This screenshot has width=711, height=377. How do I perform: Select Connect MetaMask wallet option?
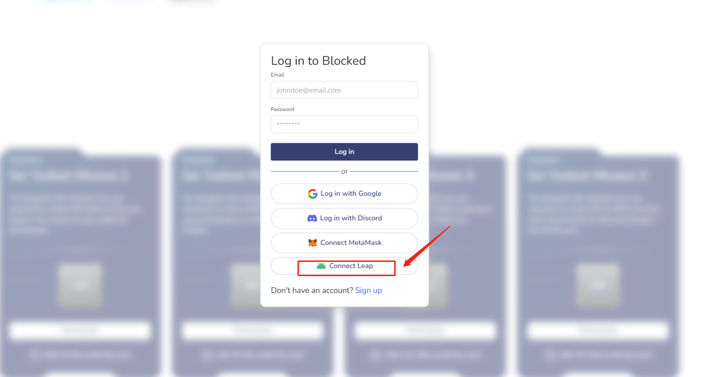point(344,243)
